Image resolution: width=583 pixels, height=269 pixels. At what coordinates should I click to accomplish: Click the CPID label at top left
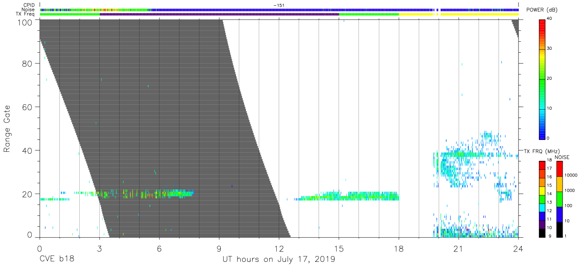29,5
